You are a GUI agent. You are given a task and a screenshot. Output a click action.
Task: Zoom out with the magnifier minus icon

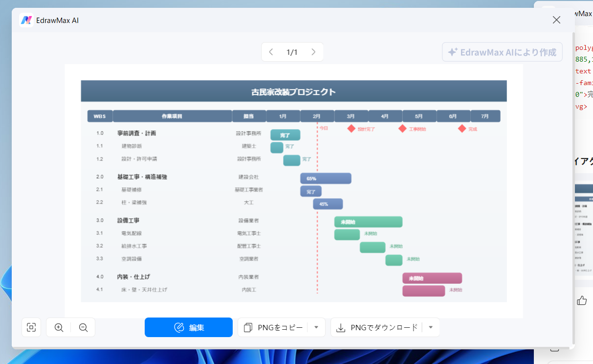point(83,327)
